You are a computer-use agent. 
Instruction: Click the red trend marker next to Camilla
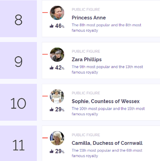coord(45,138)
